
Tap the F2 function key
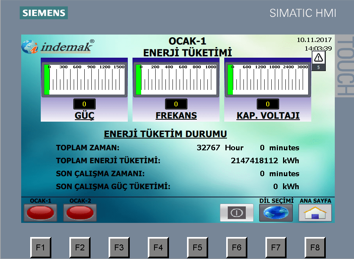(x=80, y=248)
